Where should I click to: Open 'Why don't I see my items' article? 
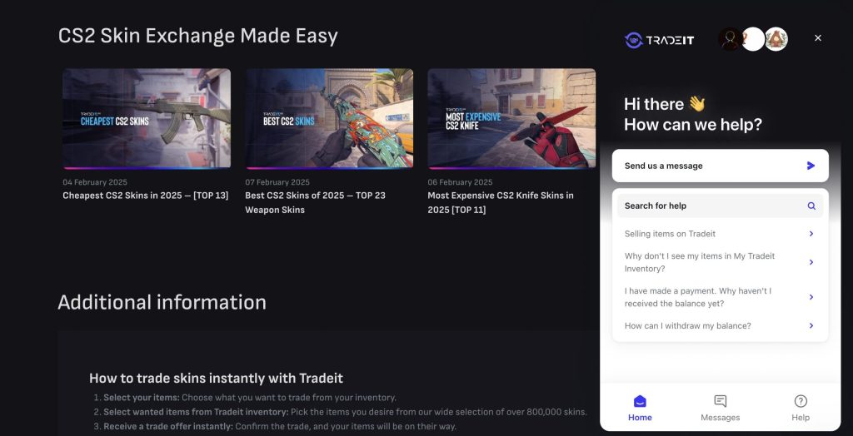[700, 262]
